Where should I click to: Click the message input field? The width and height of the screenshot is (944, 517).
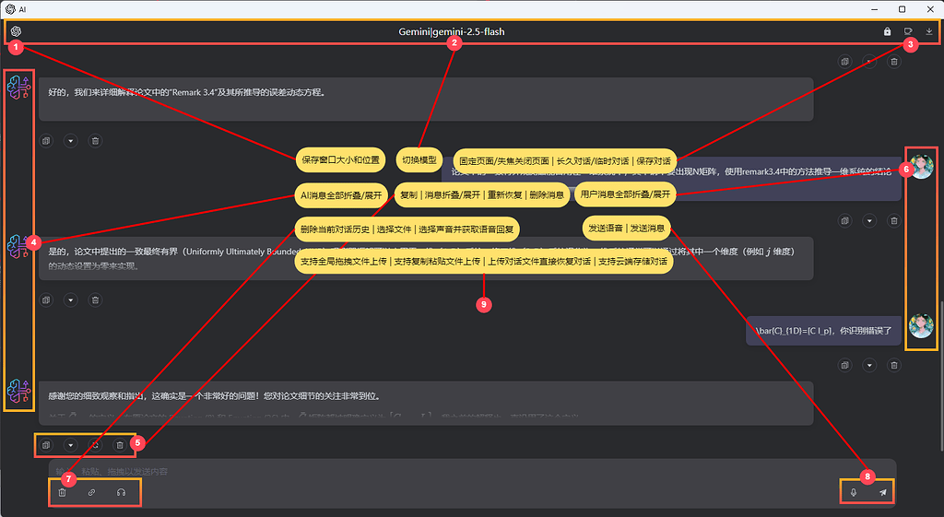(x=472, y=471)
